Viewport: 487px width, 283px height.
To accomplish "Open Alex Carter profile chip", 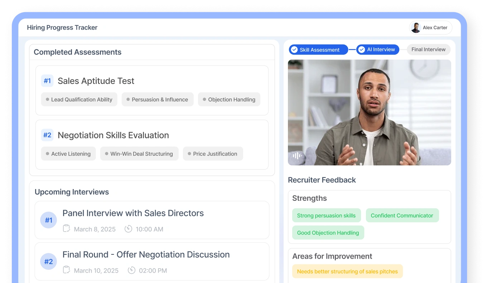I will click(x=430, y=28).
